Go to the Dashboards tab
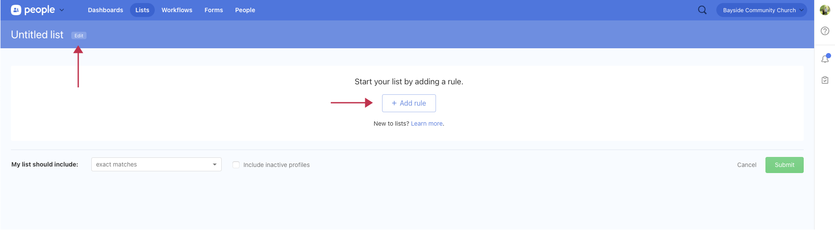The image size is (835, 230). (105, 10)
